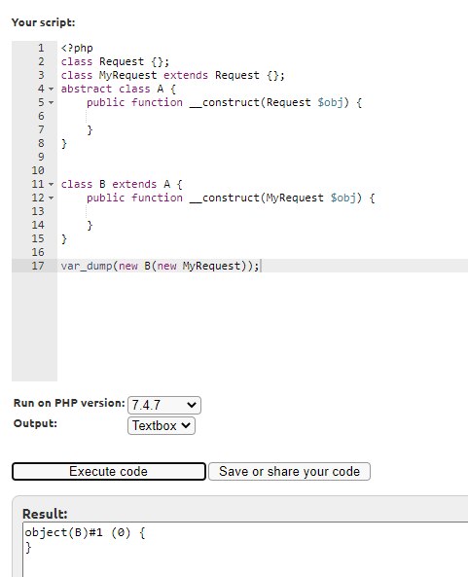Viewport: 468px width, 577px height.
Task: Click the Execute code button
Action: (109, 471)
